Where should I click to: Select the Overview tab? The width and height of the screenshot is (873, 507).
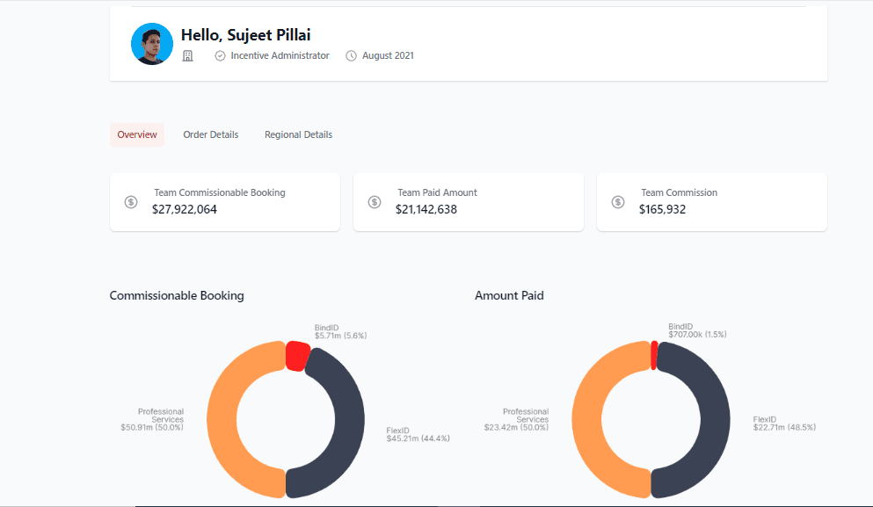[x=137, y=134]
